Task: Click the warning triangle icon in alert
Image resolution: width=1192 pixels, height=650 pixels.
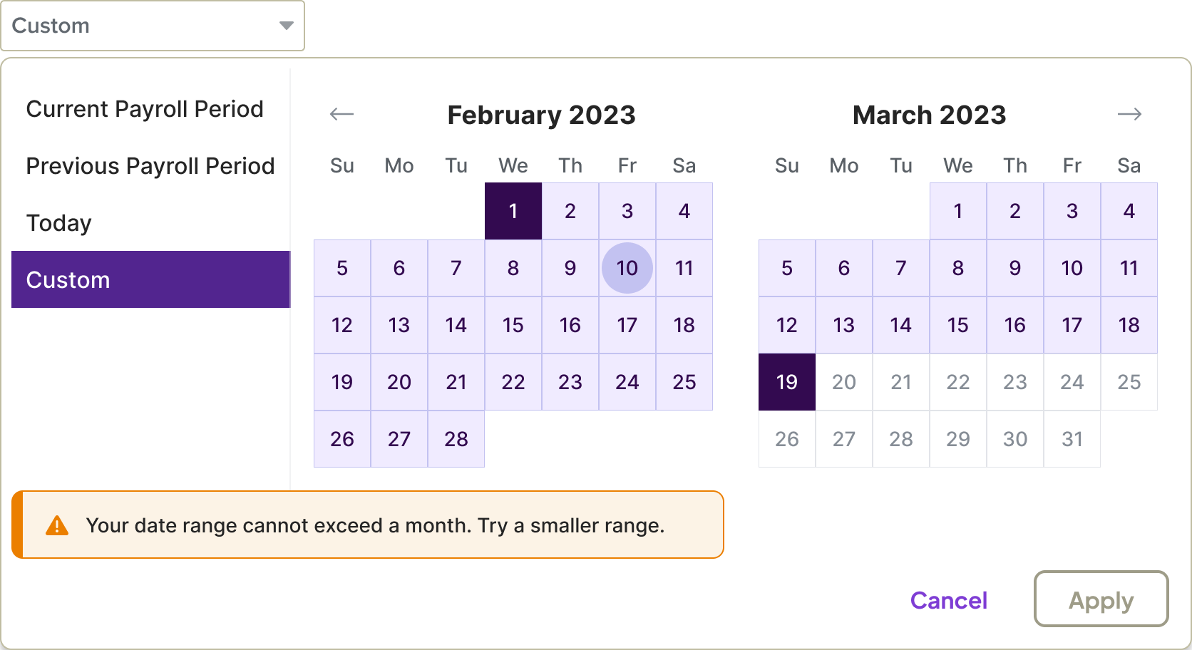Action: (57, 526)
